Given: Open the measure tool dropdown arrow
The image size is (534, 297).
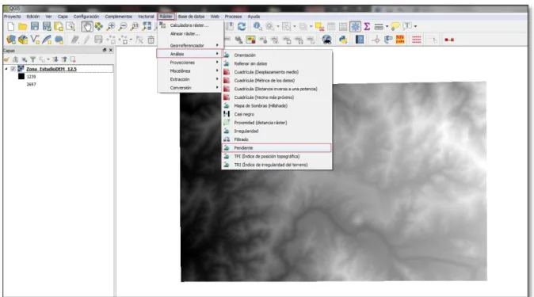Looking at the screenshot, I should pyautogui.click(x=387, y=26).
